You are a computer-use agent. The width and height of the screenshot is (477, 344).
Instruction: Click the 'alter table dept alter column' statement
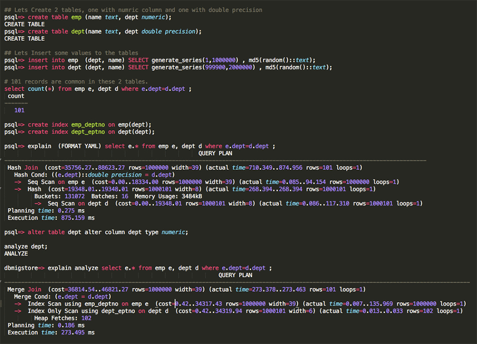pos(96,232)
